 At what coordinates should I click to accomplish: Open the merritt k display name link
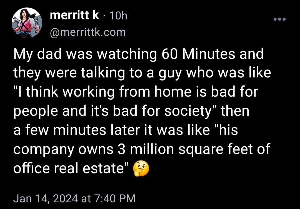pos(74,16)
